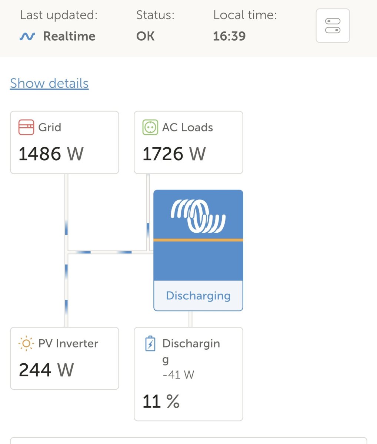377x444 pixels.
Task: Click the Last updated label
Action: 59,15
